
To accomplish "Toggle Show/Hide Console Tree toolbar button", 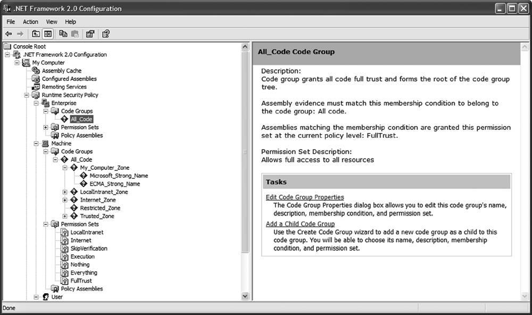I will (48, 34).
